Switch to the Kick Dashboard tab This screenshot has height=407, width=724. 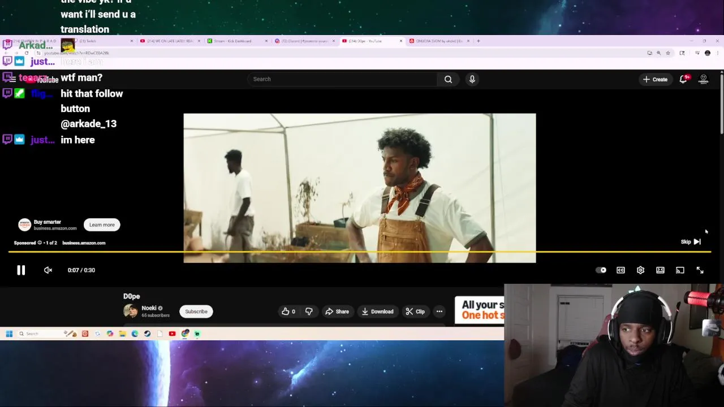pyautogui.click(x=236, y=41)
